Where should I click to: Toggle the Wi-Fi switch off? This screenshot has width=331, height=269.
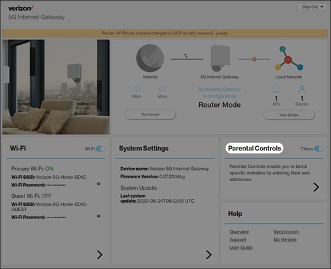tap(101, 149)
